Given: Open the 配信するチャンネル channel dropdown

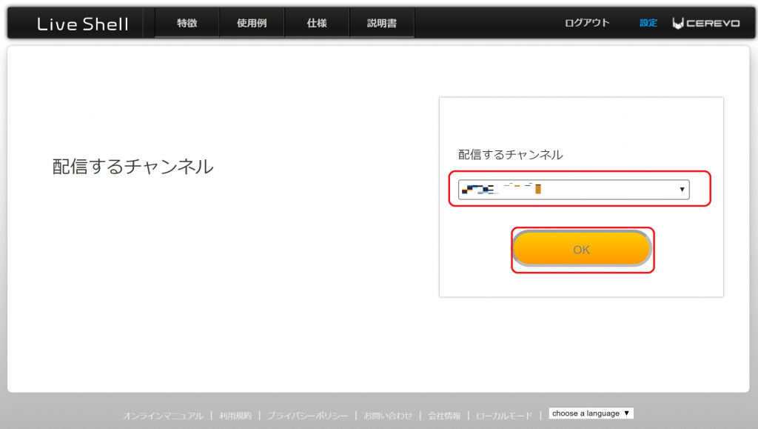Looking at the screenshot, I should [574, 190].
